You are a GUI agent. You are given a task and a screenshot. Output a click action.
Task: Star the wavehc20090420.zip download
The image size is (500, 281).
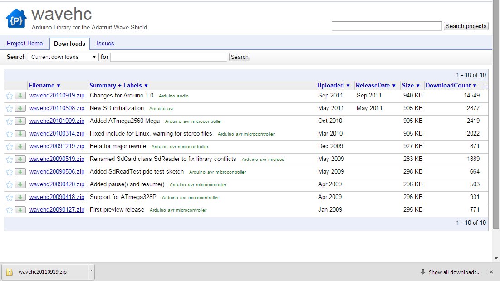click(x=9, y=185)
